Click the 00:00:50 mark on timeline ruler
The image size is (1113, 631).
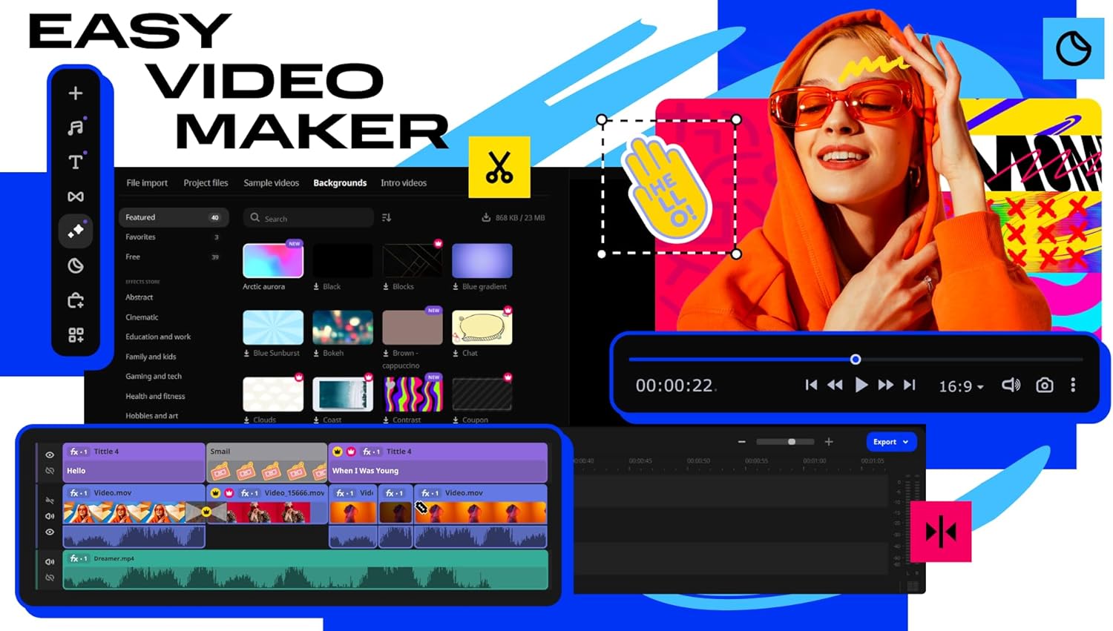pyautogui.click(x=698, y=461)
